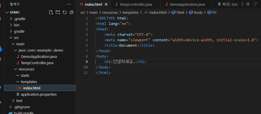The width and height of the screenshot is (261, 114).
Task: Click the pause button in debug toolbar
Action: (248, 4)
